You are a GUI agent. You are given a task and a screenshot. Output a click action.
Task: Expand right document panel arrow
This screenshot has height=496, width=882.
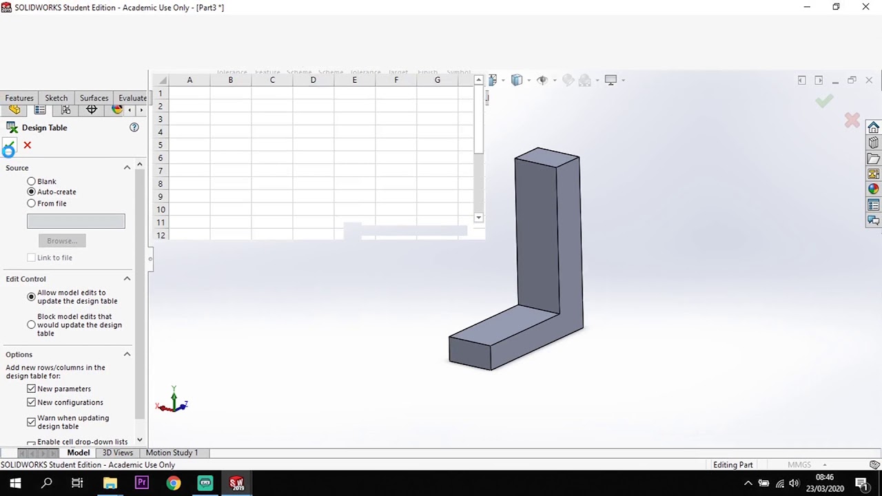point(819,81)
